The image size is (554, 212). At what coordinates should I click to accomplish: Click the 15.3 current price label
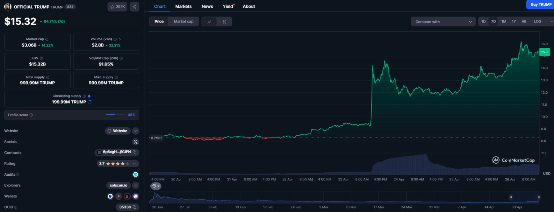[544, 52]
